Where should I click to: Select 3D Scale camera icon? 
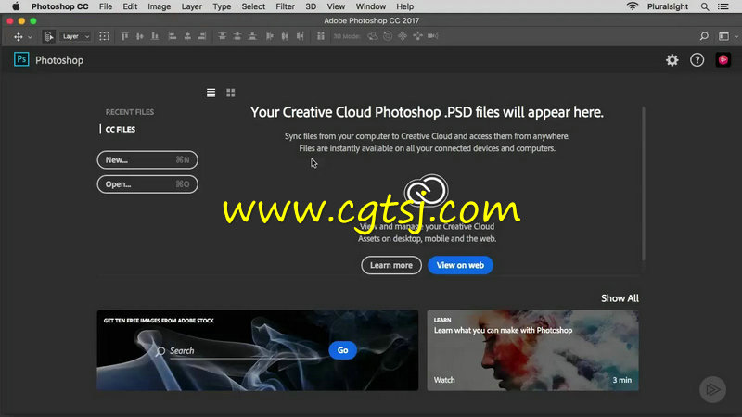[x=432, y=36]
